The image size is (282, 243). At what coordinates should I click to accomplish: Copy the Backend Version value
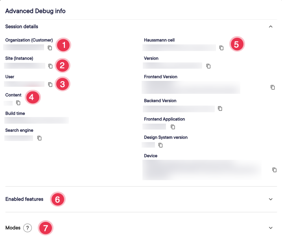[x=220, y=108]
